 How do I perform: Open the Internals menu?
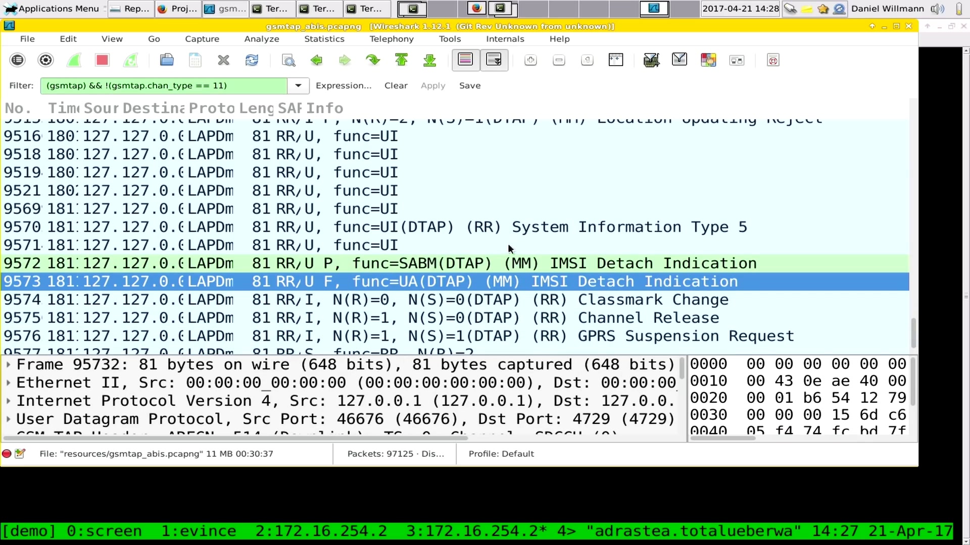(x=505, y=39)
